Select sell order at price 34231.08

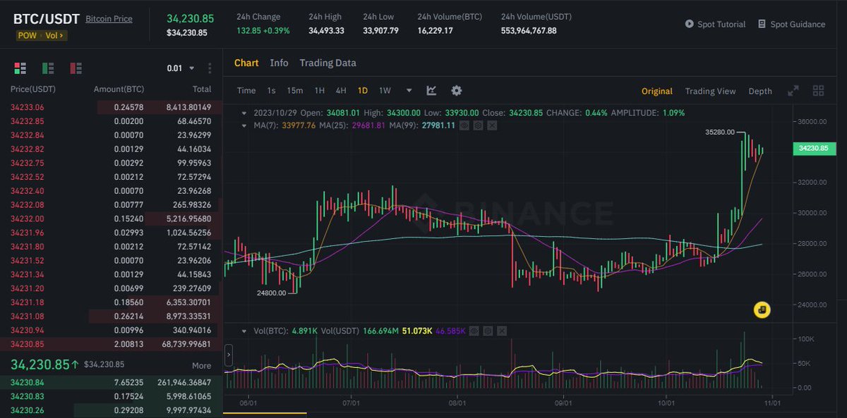[111, 316]
